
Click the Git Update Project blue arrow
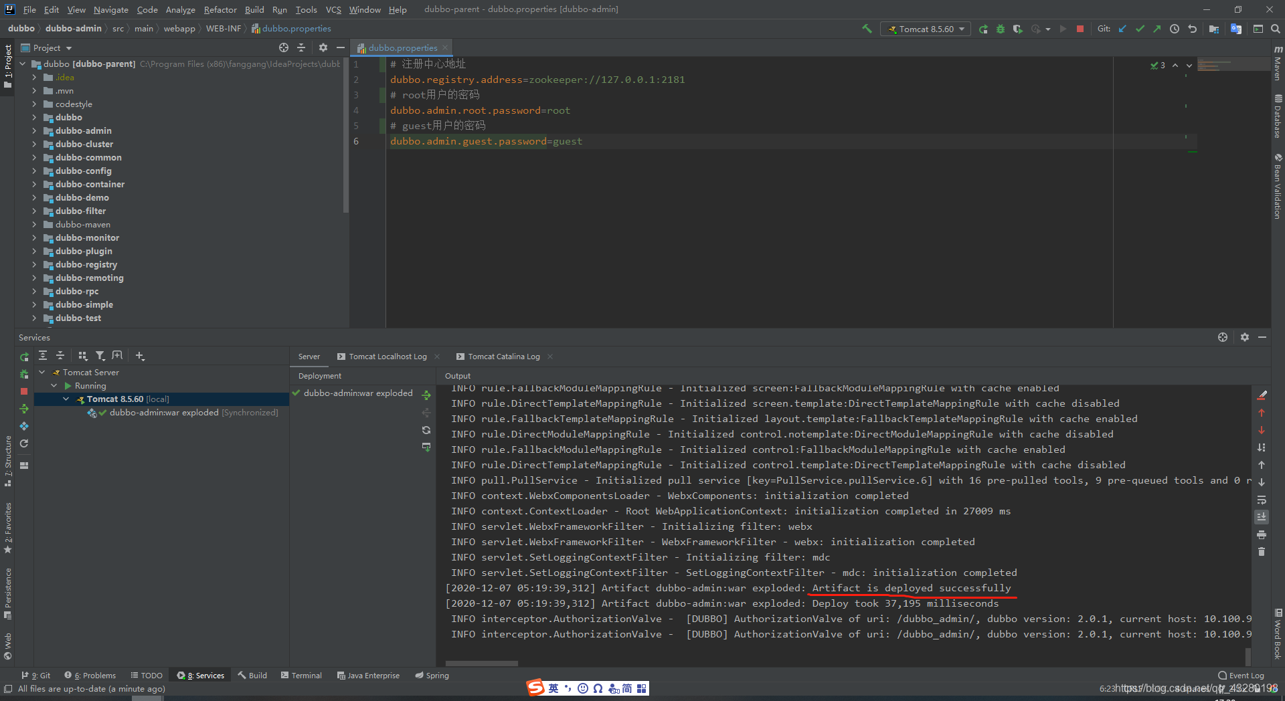[1122, 29]
